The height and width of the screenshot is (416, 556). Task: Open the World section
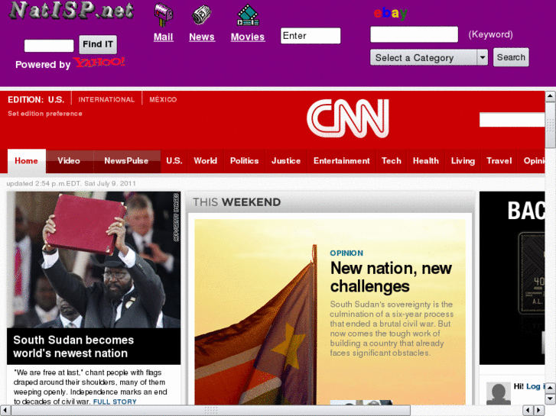tap(205, 161)
